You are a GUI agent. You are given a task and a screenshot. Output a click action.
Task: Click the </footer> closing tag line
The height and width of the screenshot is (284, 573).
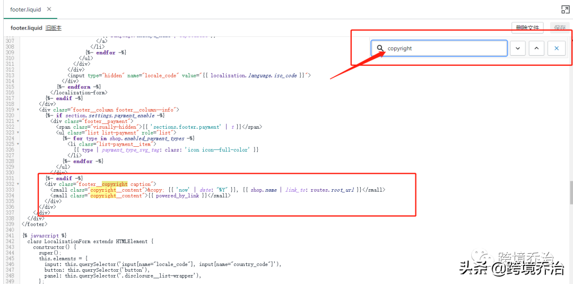point(34,224)
